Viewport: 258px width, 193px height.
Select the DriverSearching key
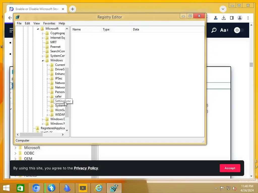click(x=60, y=69)
